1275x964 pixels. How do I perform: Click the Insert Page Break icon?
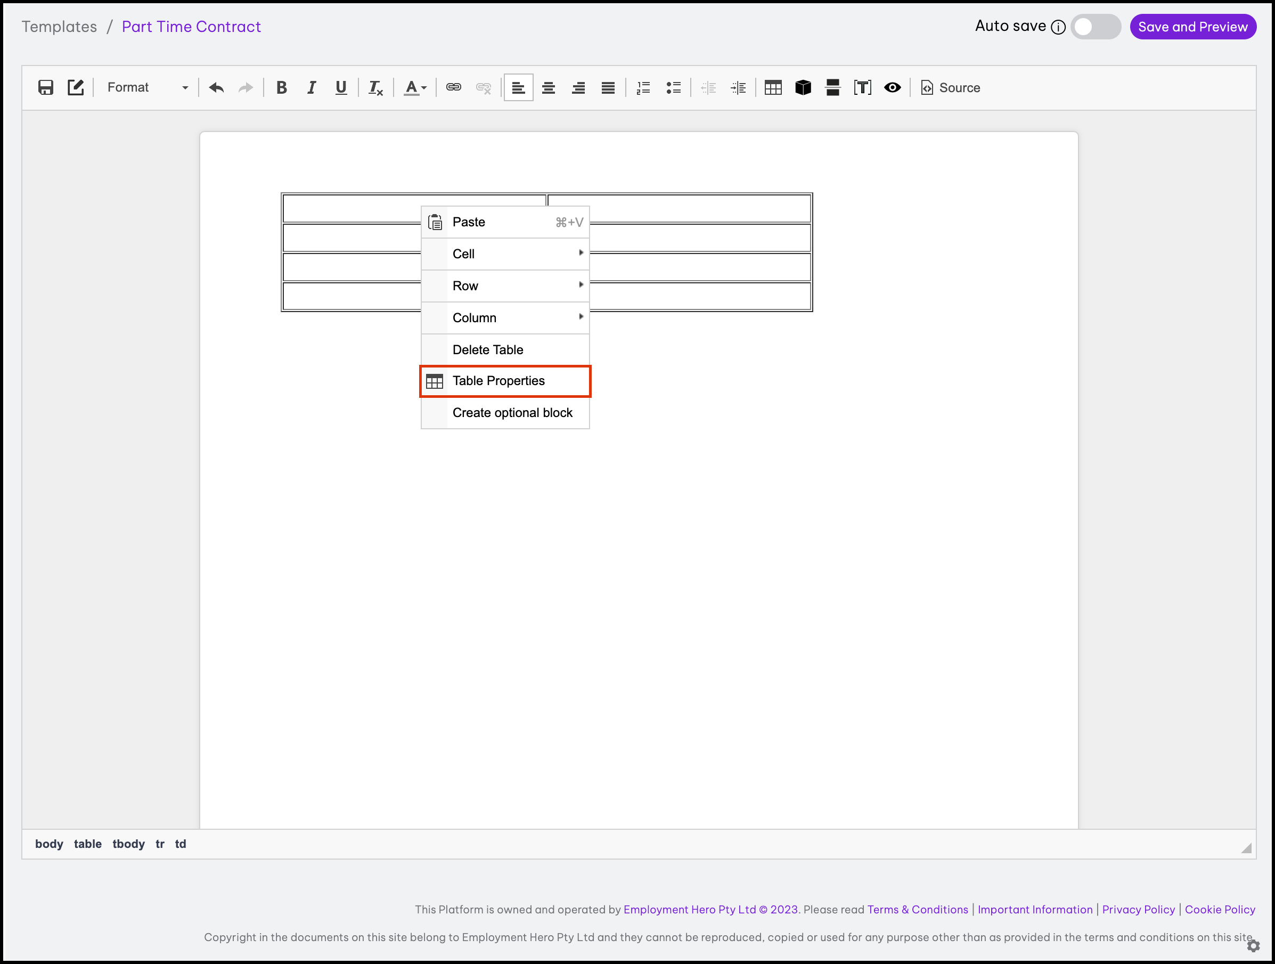point(832,88)
